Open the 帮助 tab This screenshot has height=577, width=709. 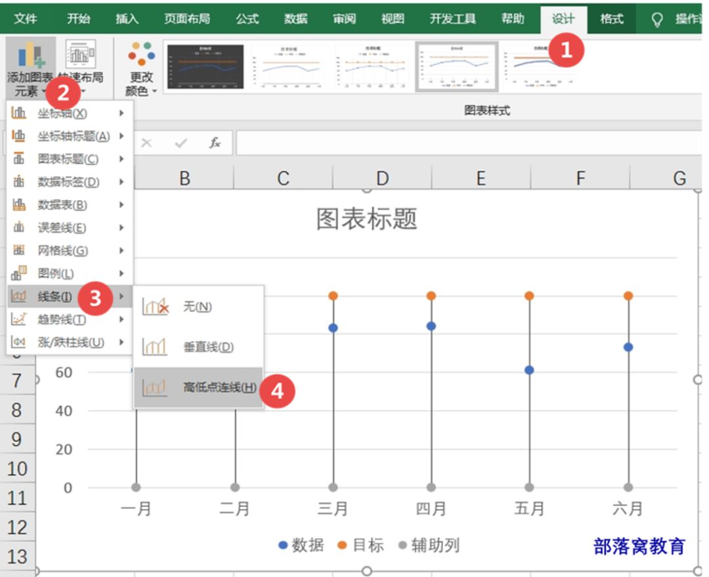(x=513, y=18)
